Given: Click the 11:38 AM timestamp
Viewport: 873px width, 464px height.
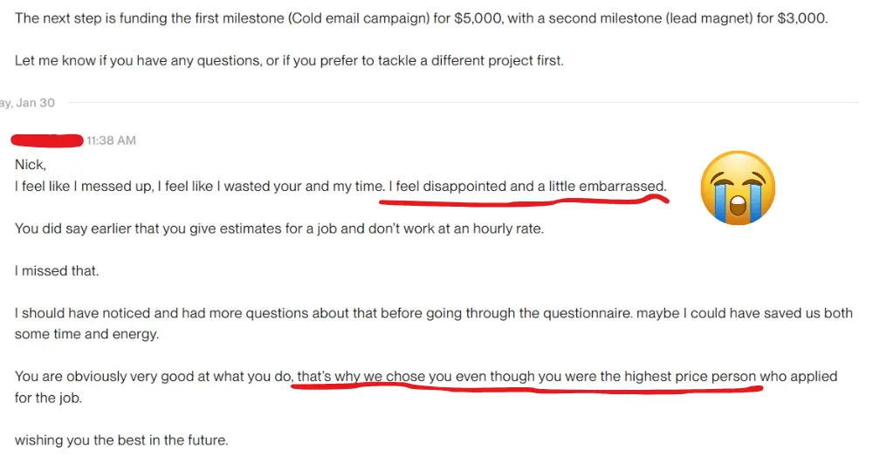Looking at the screenshot, I should 112,140.
